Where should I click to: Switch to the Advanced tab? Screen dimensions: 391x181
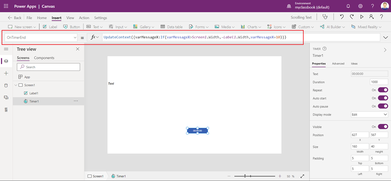[338, 64]
